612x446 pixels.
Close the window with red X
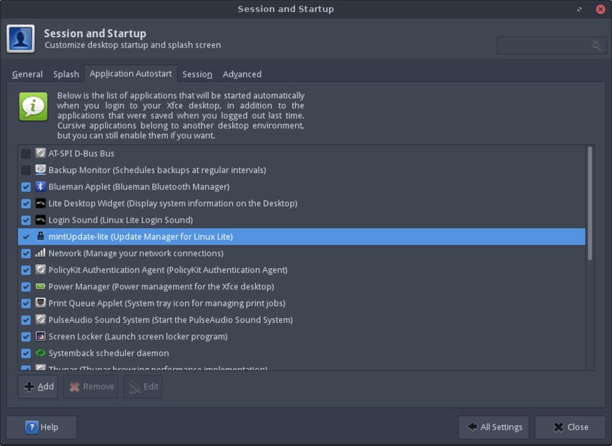pyautogui.click(x=600, y=9)
